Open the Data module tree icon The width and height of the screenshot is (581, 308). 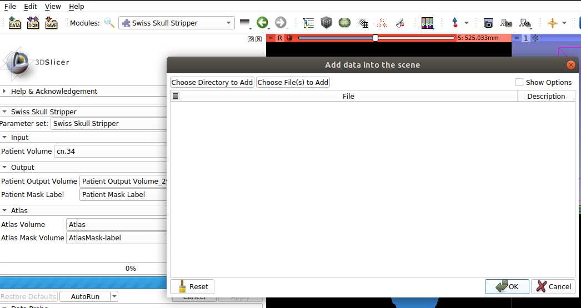pos(308,23)
